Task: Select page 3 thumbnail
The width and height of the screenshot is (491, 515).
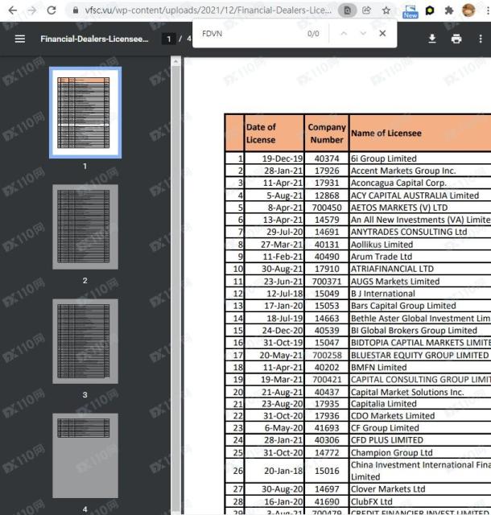Action: coord(85,341)
